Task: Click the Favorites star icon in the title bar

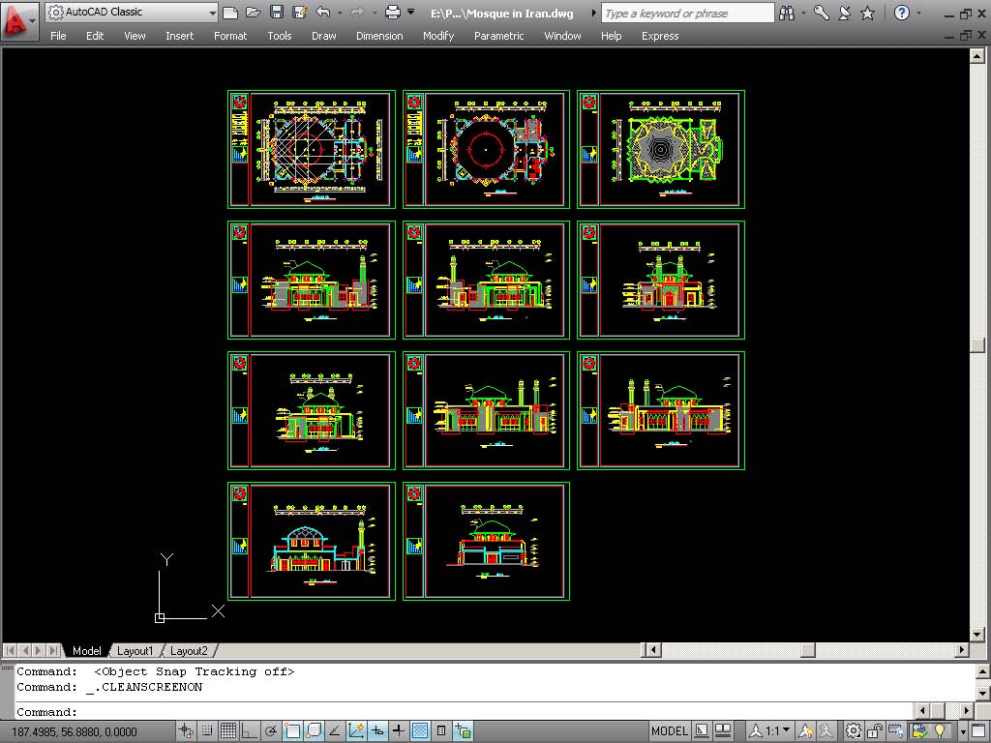Action: pyautogui.click(x=867, y=13)
